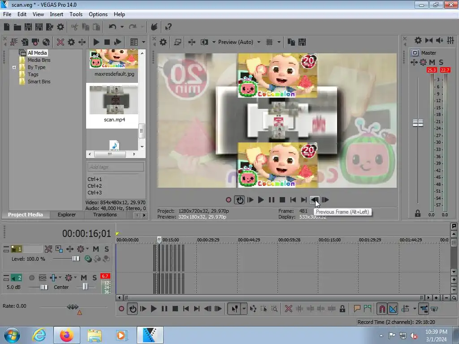Screen dimensions: 459x344
Task: Solo audio track 2 with S button
Action: 95,278
